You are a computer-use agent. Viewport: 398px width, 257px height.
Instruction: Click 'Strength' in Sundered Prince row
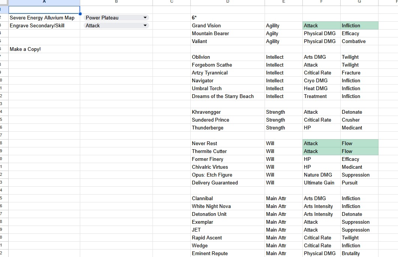284,120
